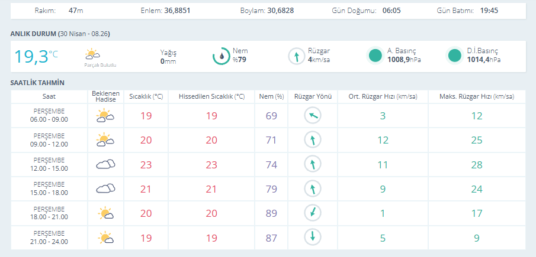The image size is (536, 257).
Task: Click the cloudy icon for 12.00-15.00
Action: [105, 164]
